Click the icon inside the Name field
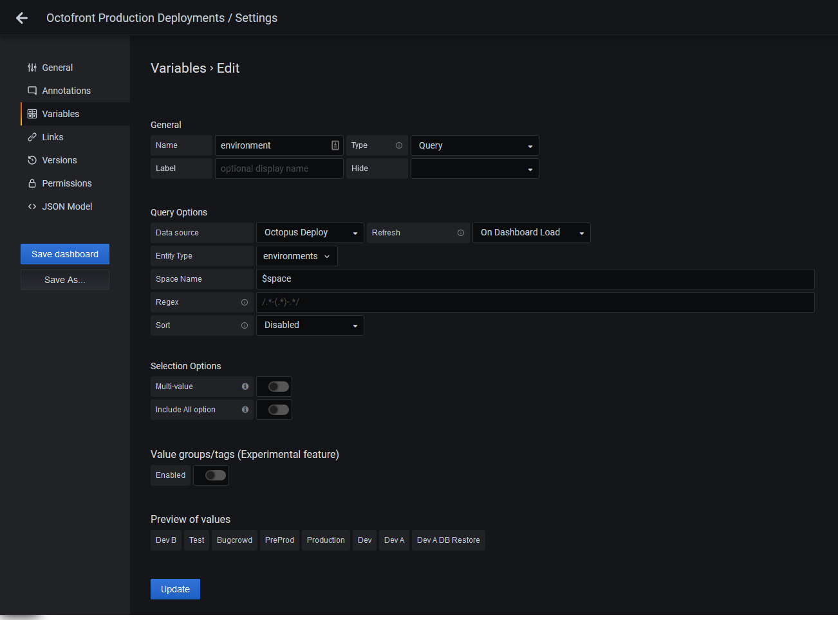The image size is (838, 620). point(335,145)
